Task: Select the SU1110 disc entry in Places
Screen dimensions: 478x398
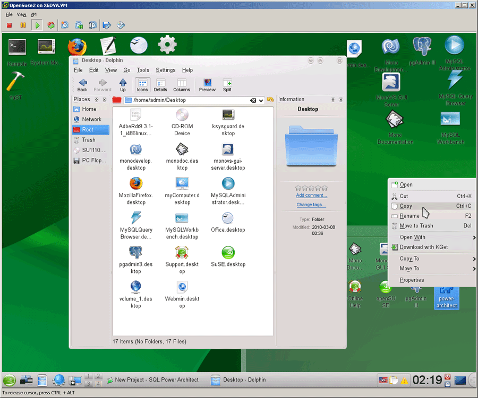Action: [90, 150]
